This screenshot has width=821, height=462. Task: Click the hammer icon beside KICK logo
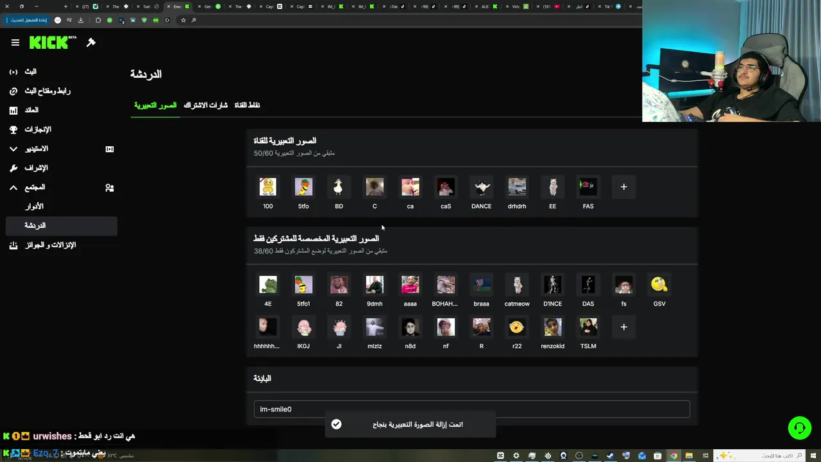91,42
